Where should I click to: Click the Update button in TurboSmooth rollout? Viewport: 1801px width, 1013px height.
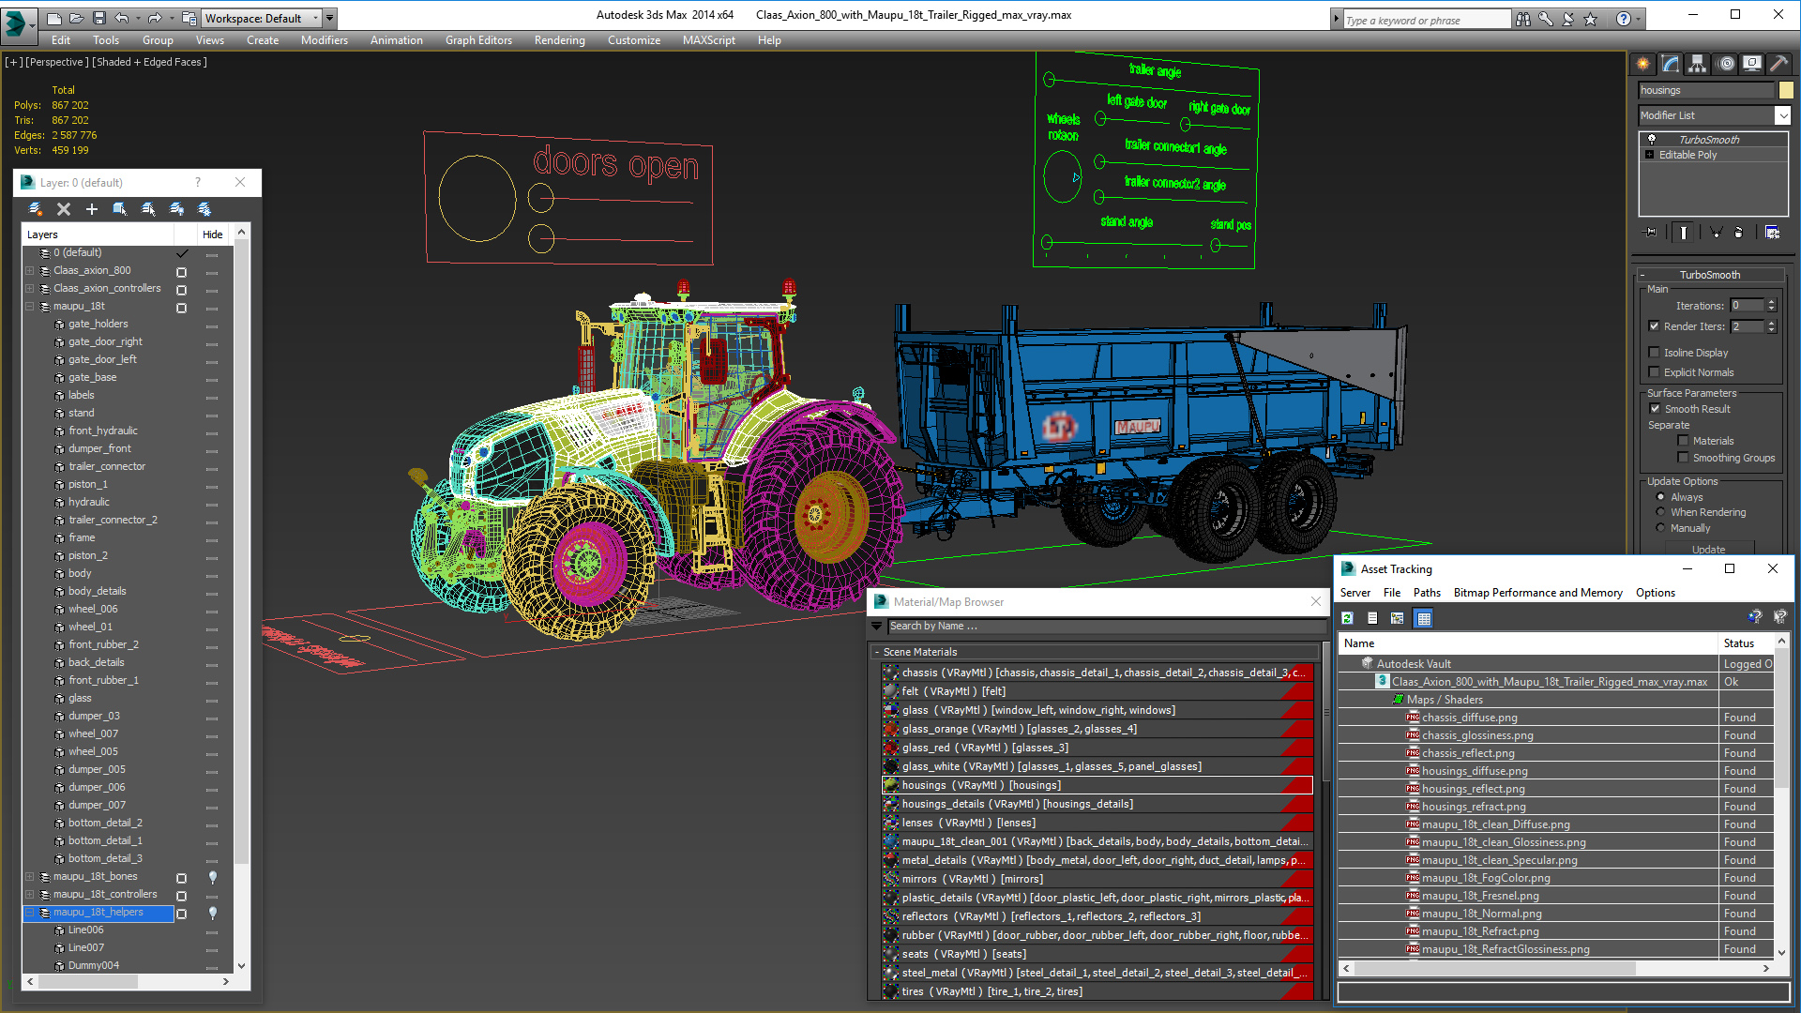(x=1708, y=550)
